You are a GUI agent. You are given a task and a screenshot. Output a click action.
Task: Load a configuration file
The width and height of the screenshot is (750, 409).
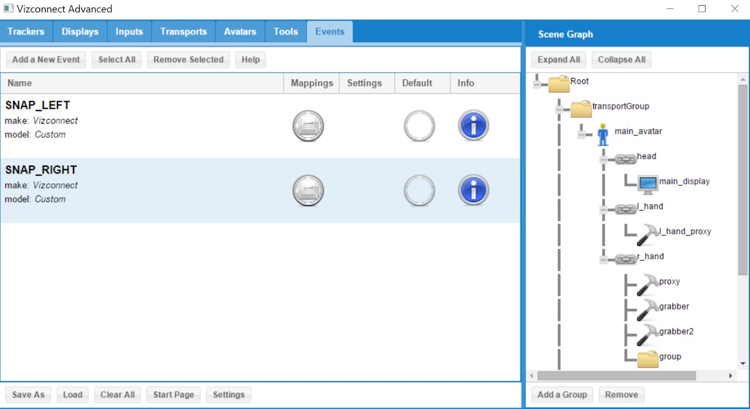(73, 394)
